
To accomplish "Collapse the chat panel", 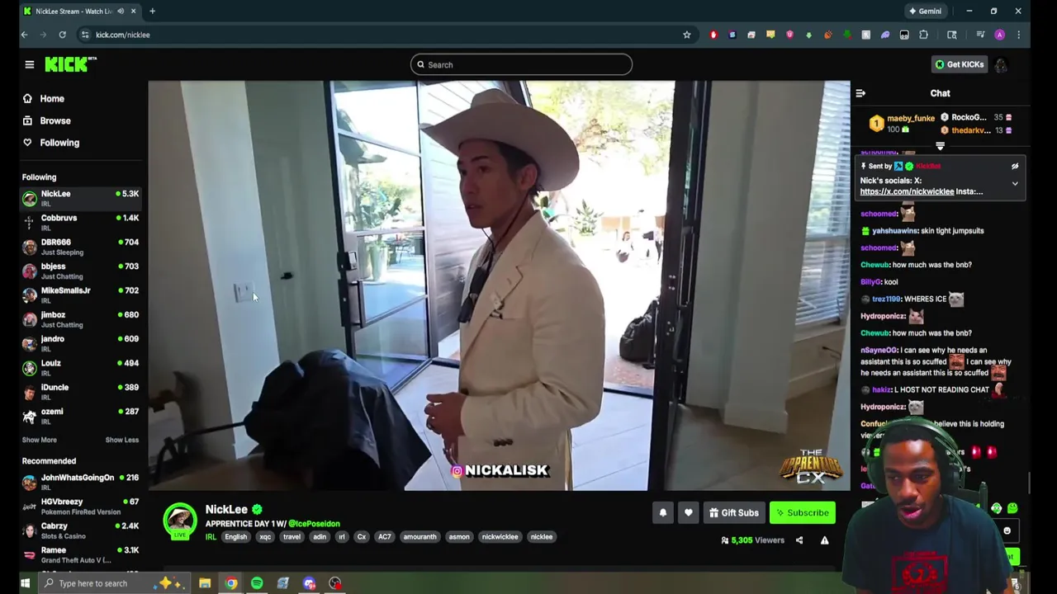I will coord(860,93).
